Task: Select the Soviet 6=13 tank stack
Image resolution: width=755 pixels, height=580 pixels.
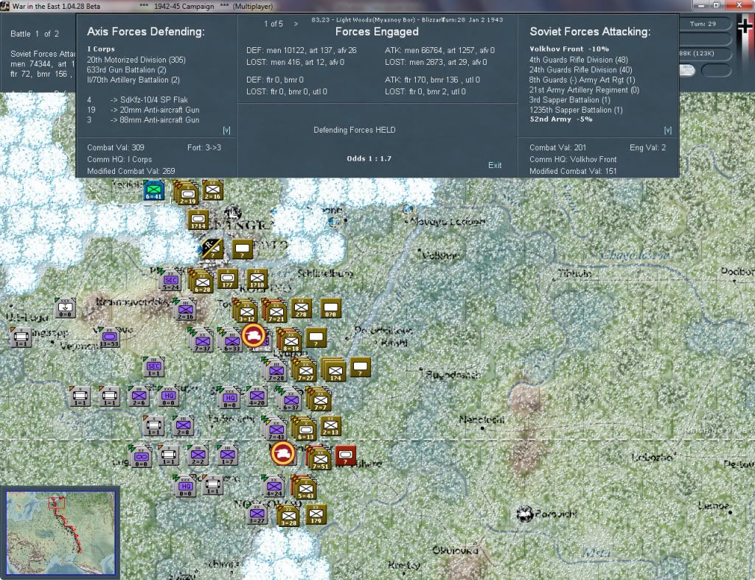Action: pos(305,428)
